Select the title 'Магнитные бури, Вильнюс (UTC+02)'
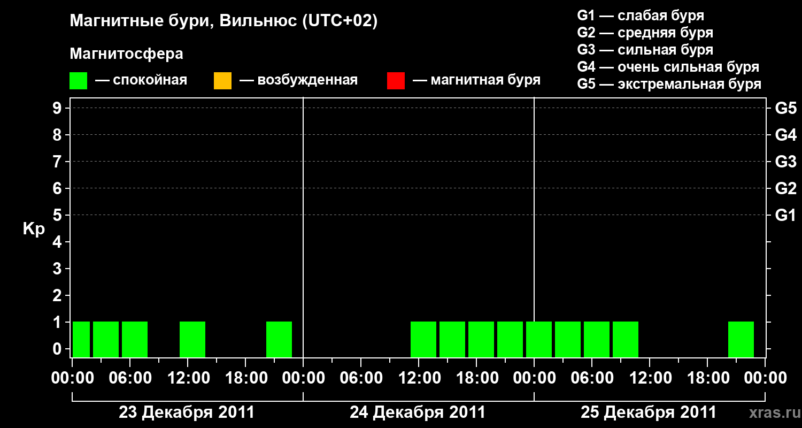 223,21
